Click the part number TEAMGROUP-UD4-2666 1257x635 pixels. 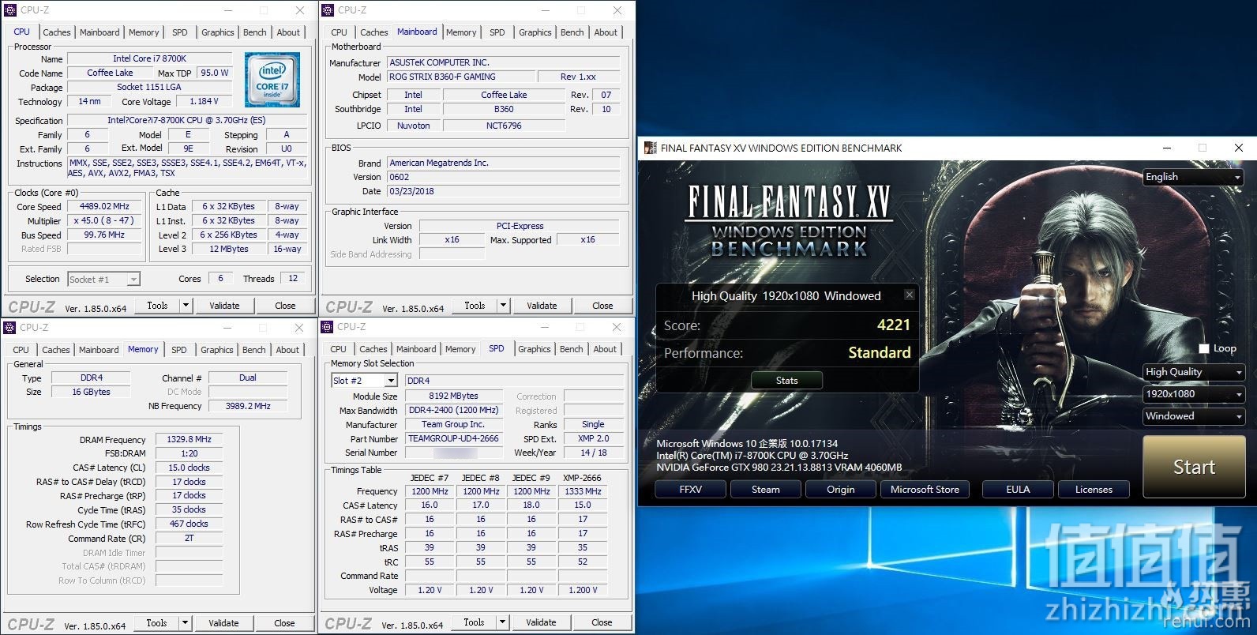point(453,438)
